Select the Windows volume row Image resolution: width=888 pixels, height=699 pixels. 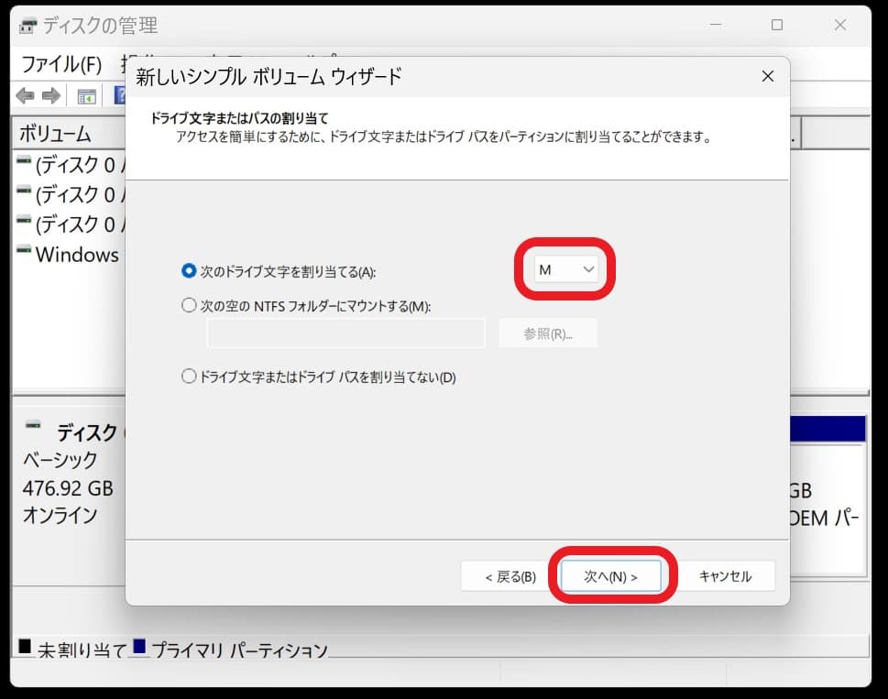tap(69, 254)
